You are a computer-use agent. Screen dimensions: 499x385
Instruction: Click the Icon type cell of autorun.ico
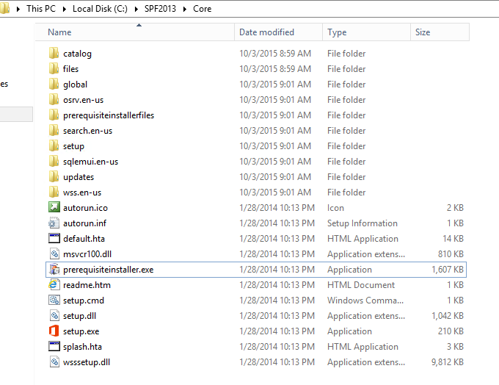[x=336, y=208]
